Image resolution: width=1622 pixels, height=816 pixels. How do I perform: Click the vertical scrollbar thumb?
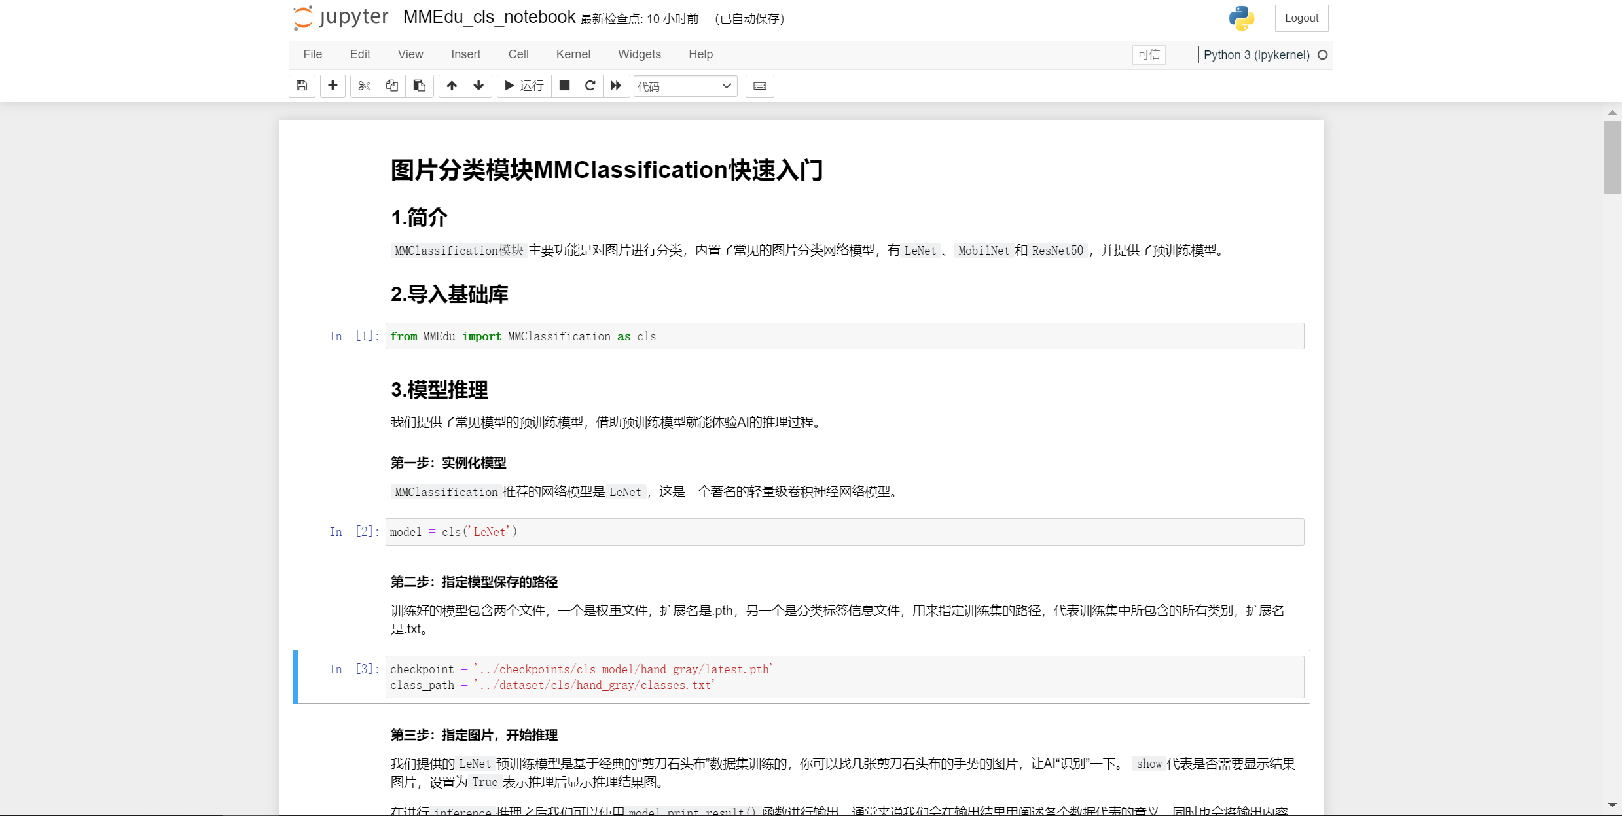[1612, 158]
